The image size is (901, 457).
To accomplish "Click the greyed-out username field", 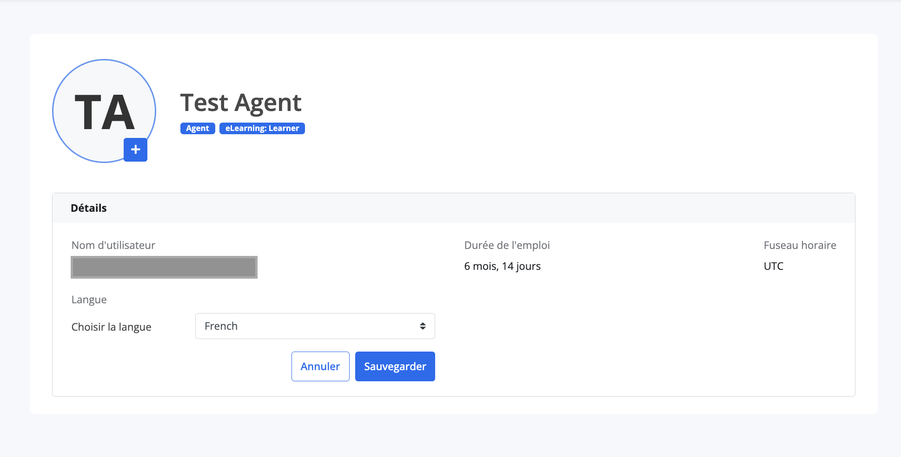I will 164,267.
